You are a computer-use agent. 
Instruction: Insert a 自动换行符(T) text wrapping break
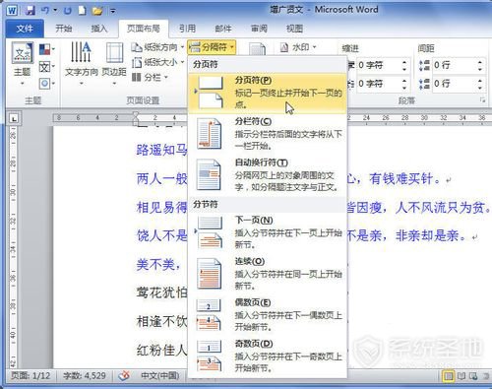[x=268, y=175]
